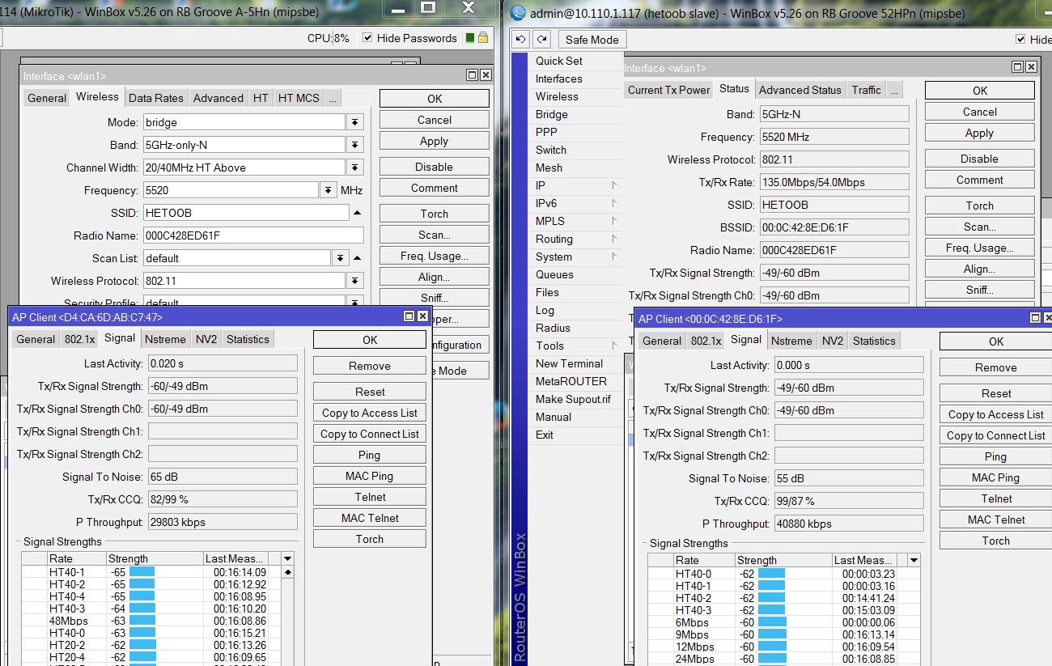
Task: Expand the Tools submenu in the sidebar
Action: tap(576, 346)
